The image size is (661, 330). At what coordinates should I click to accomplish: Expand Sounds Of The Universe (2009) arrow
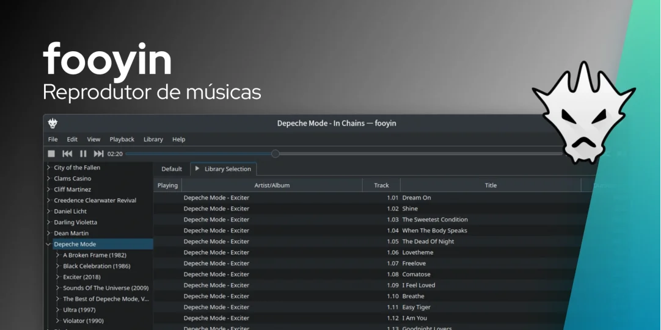point(58,288)
